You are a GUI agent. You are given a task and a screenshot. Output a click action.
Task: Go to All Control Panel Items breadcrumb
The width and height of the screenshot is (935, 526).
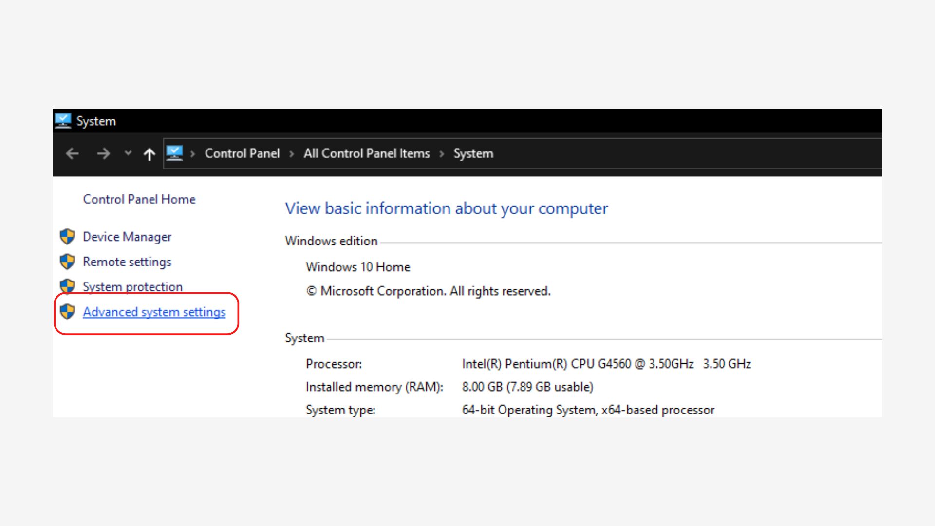367,153
